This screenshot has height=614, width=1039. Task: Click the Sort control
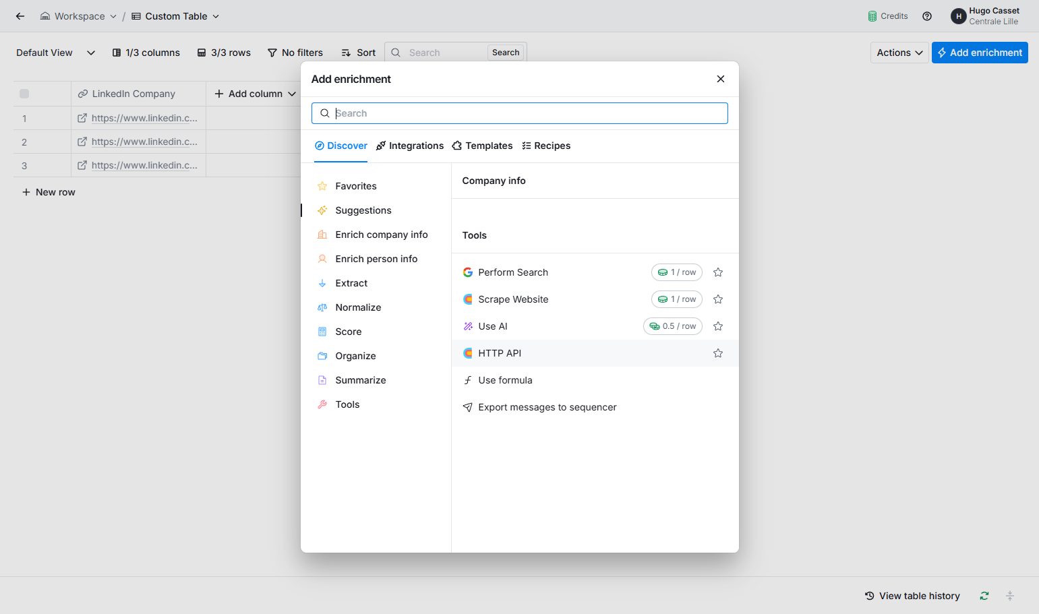tap(359, 53)
